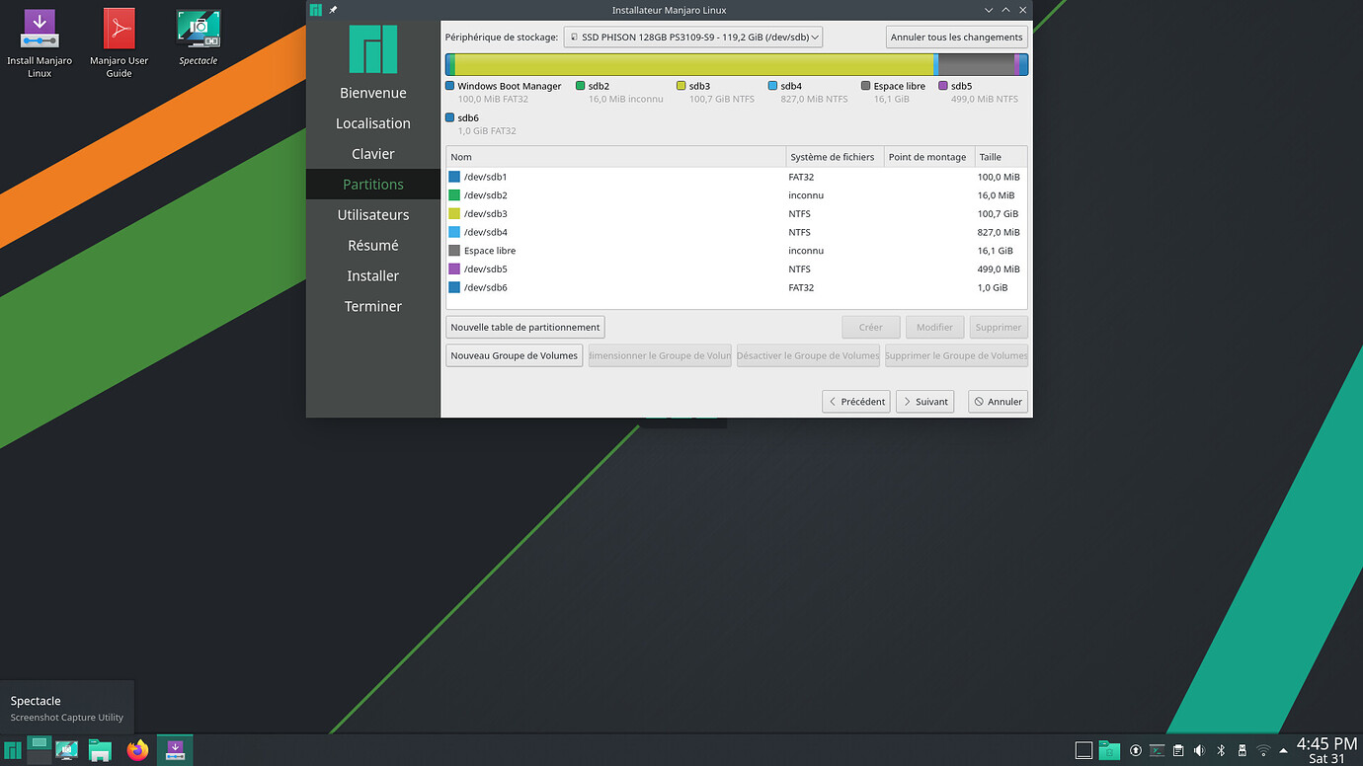Image resolution: width=1363 pixels, height=766 pixels.
Task: Click Désactiver le Groupe de Volumes button
Action: 808,355
